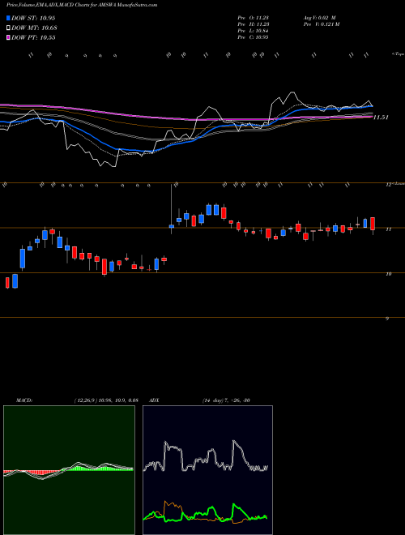This screenshot has width=405, height=535.
Task: Click the 'Avg V: 0.02 M' value
Action: 320,18
